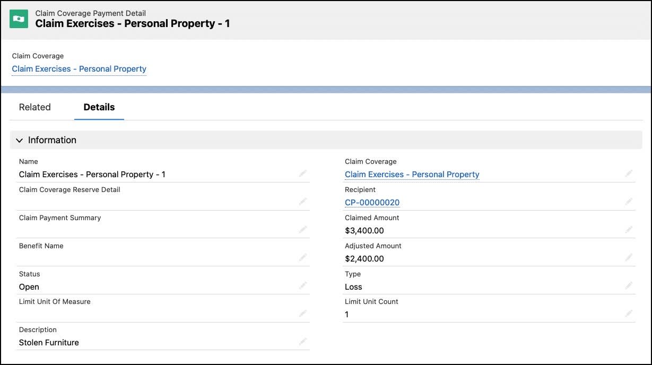Click the green Claim Coverage Payment Detail record icon
The height and width of the screenshot is (365, 652).
pos(19,19)
